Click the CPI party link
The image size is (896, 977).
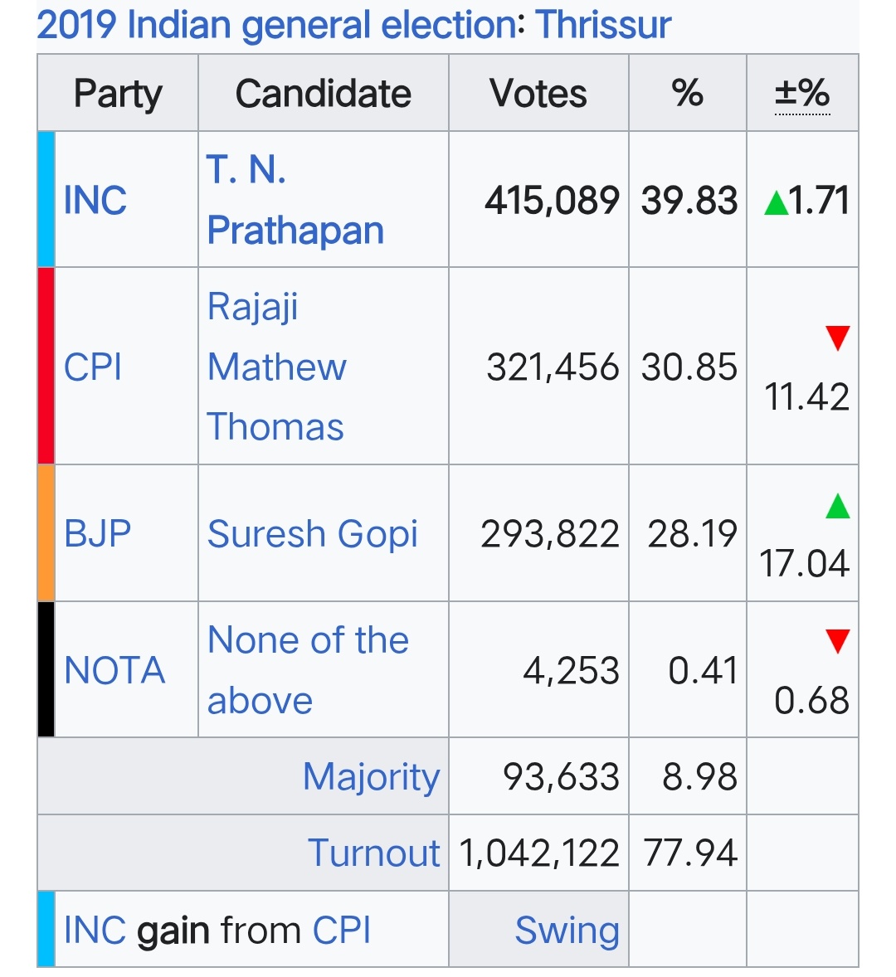(93, 367)
